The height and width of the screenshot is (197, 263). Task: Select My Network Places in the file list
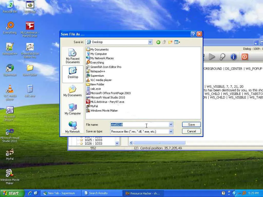click(x=100, y=58)
